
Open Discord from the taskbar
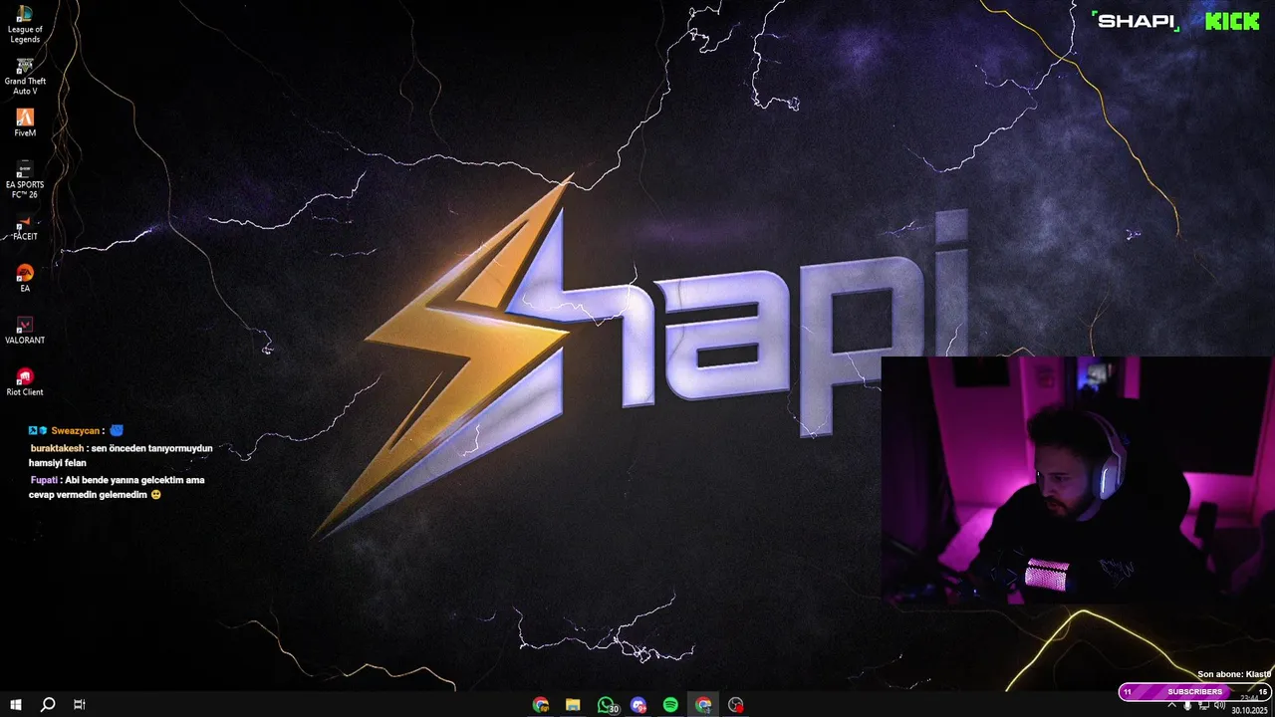pos(638,705)
